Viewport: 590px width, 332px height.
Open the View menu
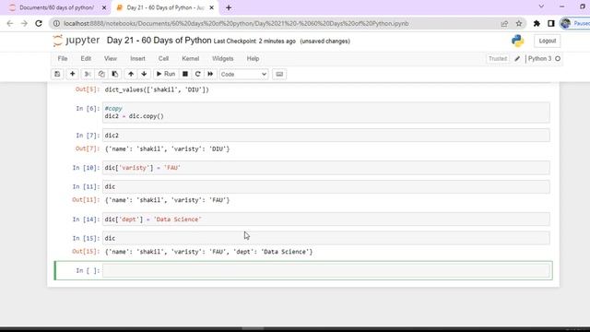click(x=111, y=59)
